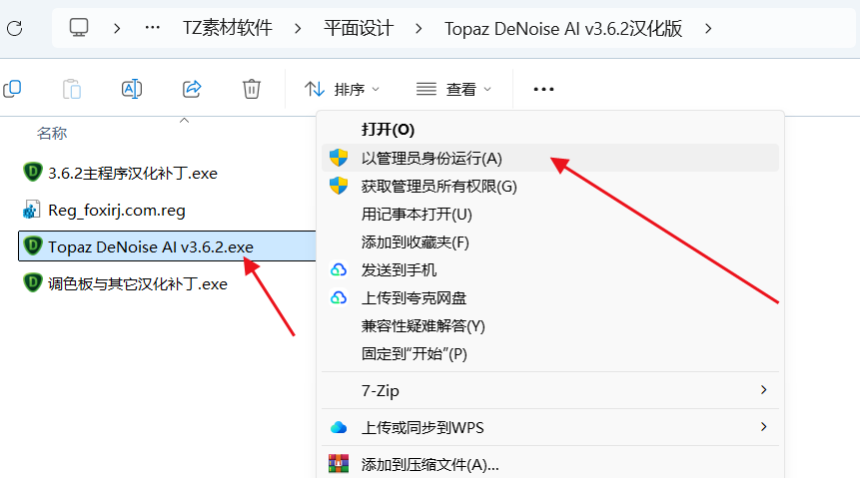The height and width of the screenshot is (478, 860).
Task: Click WinRAR icon beside 添加到压缩文件
Action: [339, 464]
